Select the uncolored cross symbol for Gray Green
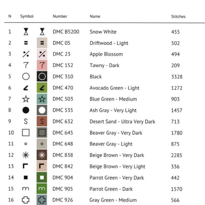This screenshot has height=205, width=205. [x=26, y=200]
